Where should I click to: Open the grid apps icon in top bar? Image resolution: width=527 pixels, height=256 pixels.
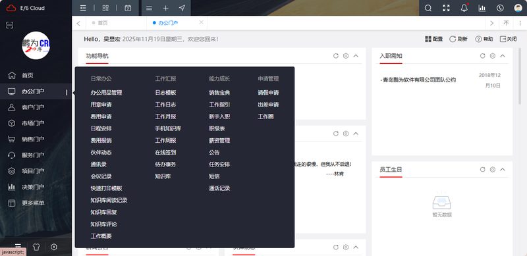[x=105, y=8]
